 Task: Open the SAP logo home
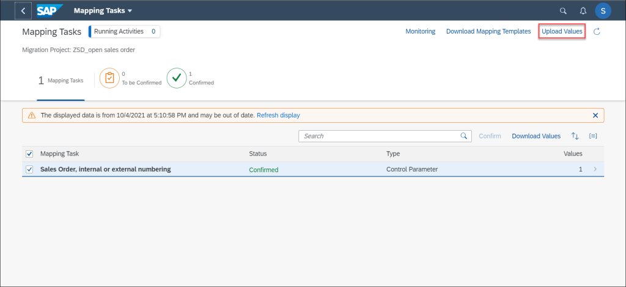click(50, 11)
